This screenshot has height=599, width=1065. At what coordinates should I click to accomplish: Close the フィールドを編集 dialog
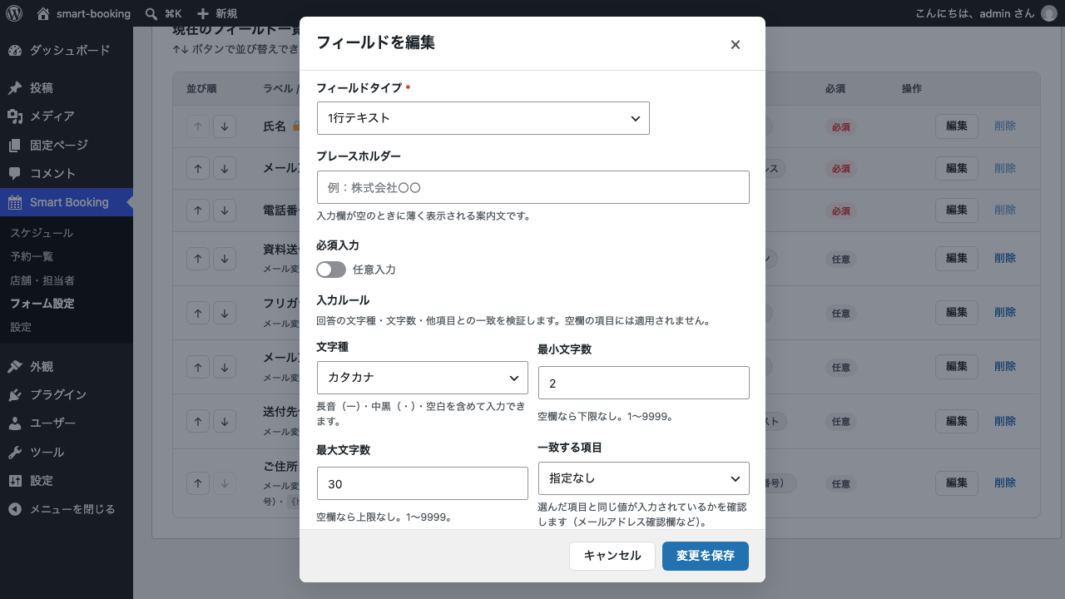coord(736,44)
